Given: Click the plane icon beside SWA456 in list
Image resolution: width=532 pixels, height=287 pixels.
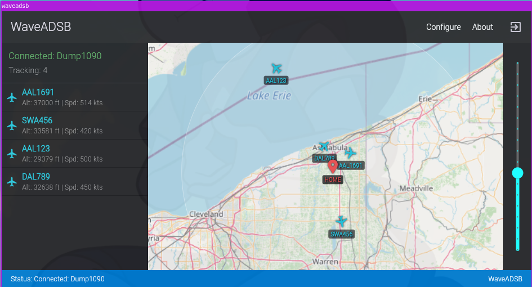Looking at the screenshot, I should 12,125.
